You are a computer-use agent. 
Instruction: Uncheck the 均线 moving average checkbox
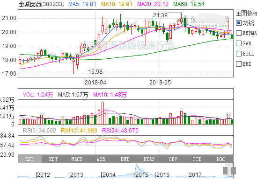pyautogui.click(x=239, y=23)
